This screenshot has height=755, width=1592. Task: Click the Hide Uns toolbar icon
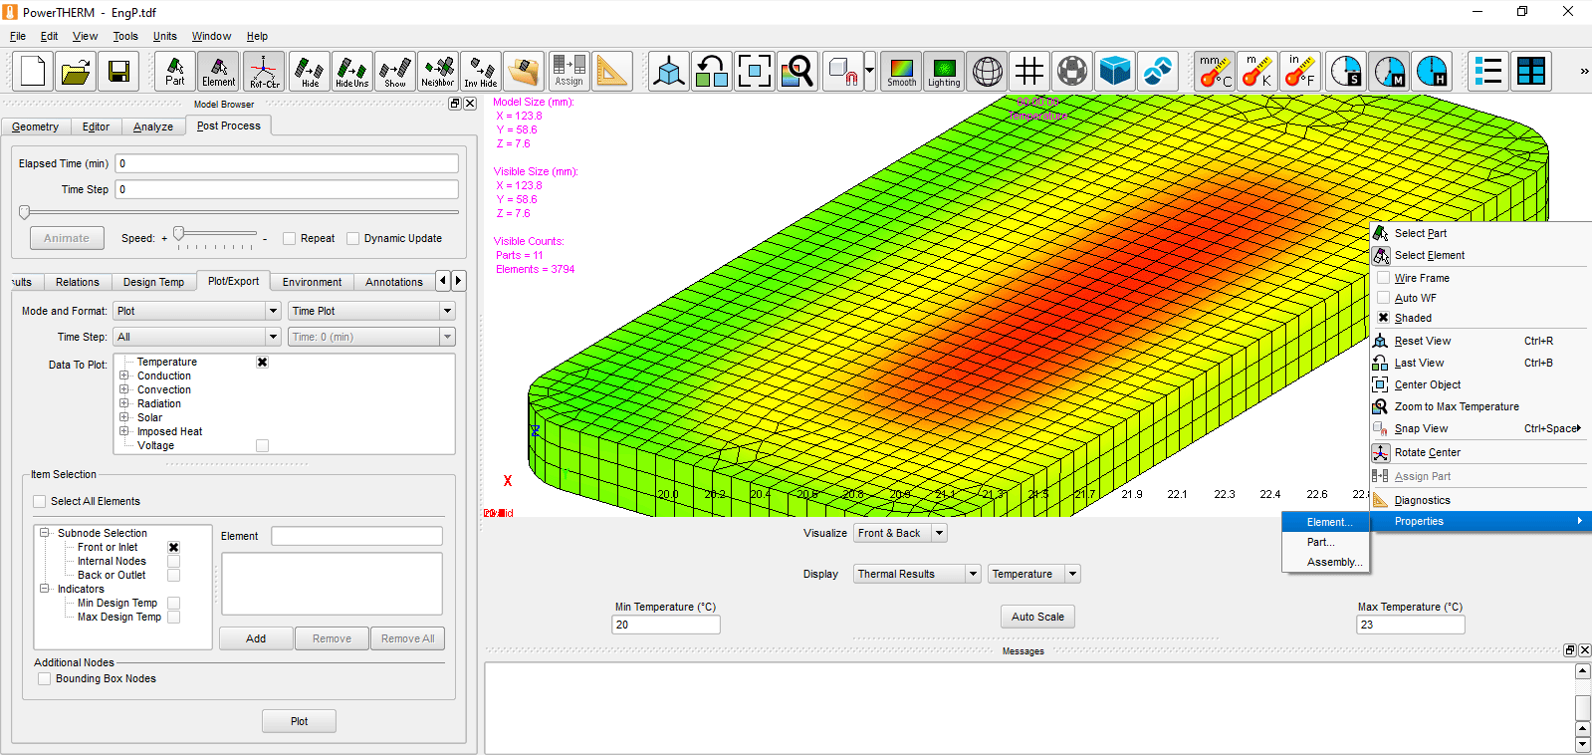pos(351,72)
